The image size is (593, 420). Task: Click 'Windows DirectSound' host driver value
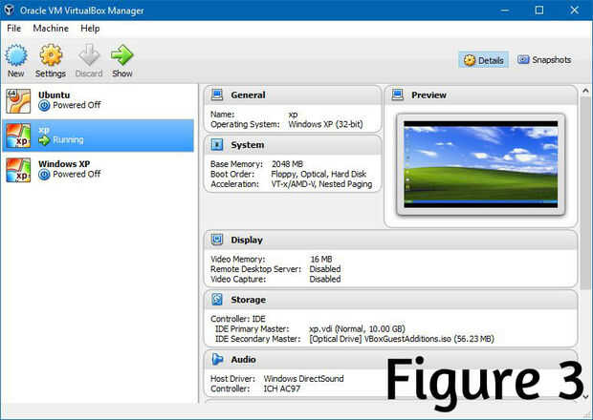coord(304,379)
